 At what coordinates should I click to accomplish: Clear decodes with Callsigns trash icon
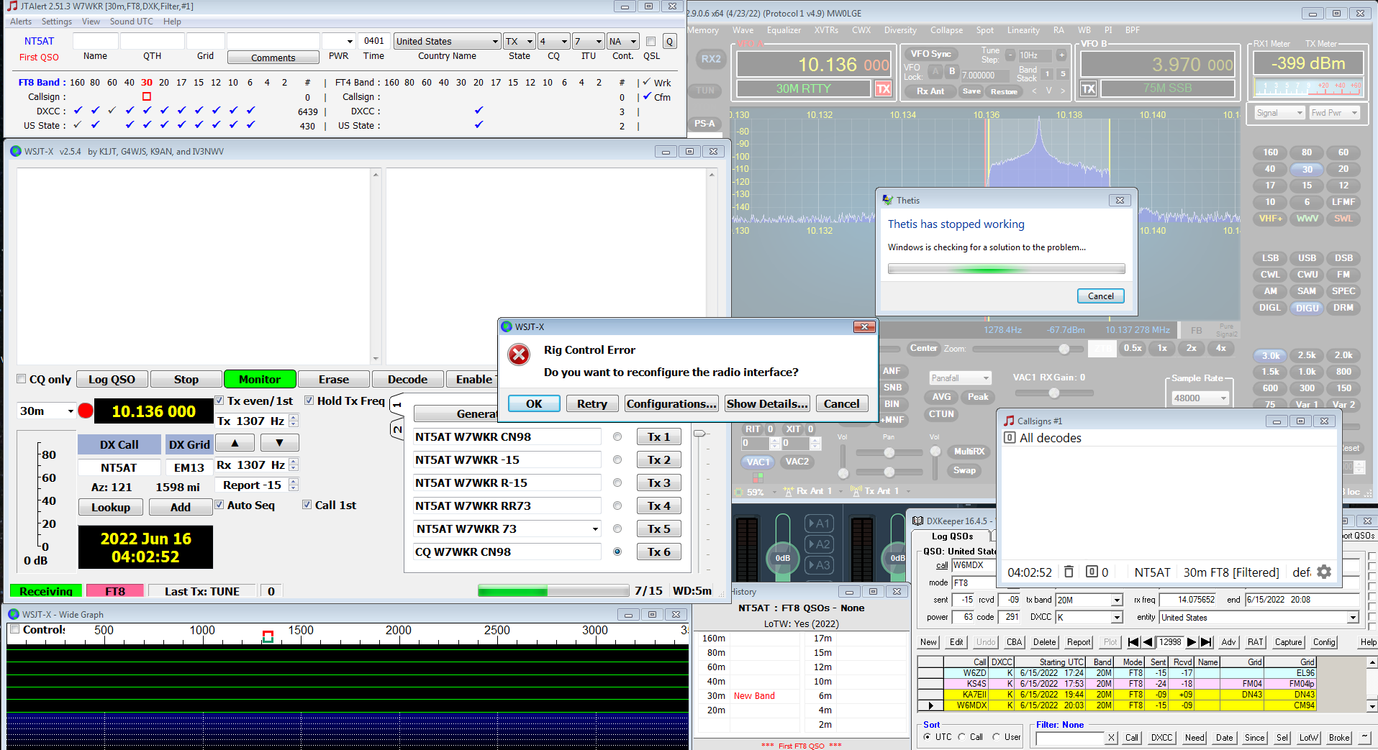(x=1069, y=572)
